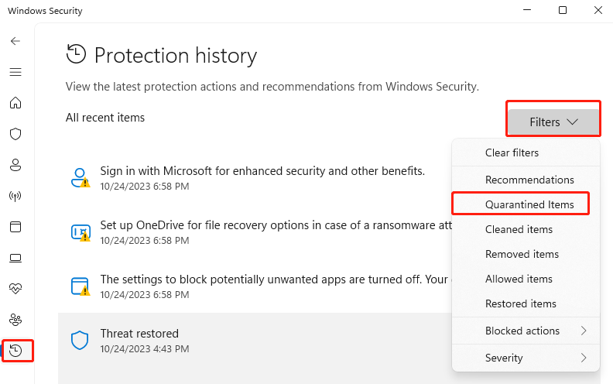The image size is (613, 384).
Task: Open the hamburger navigation menu
Action: coord(15,72)
